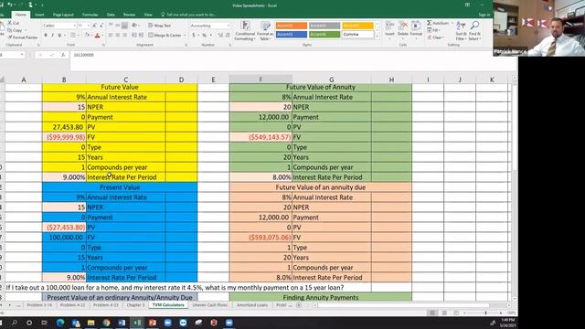Increase the font size
This screenshot has height=329, width=585.
(94, 26)
